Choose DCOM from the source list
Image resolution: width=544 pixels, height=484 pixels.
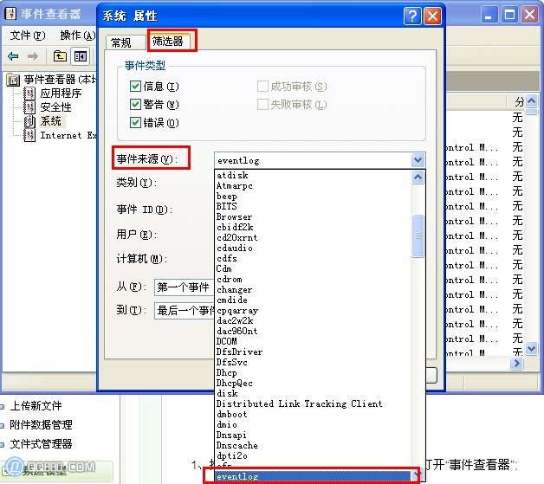(x=313, y=341)
